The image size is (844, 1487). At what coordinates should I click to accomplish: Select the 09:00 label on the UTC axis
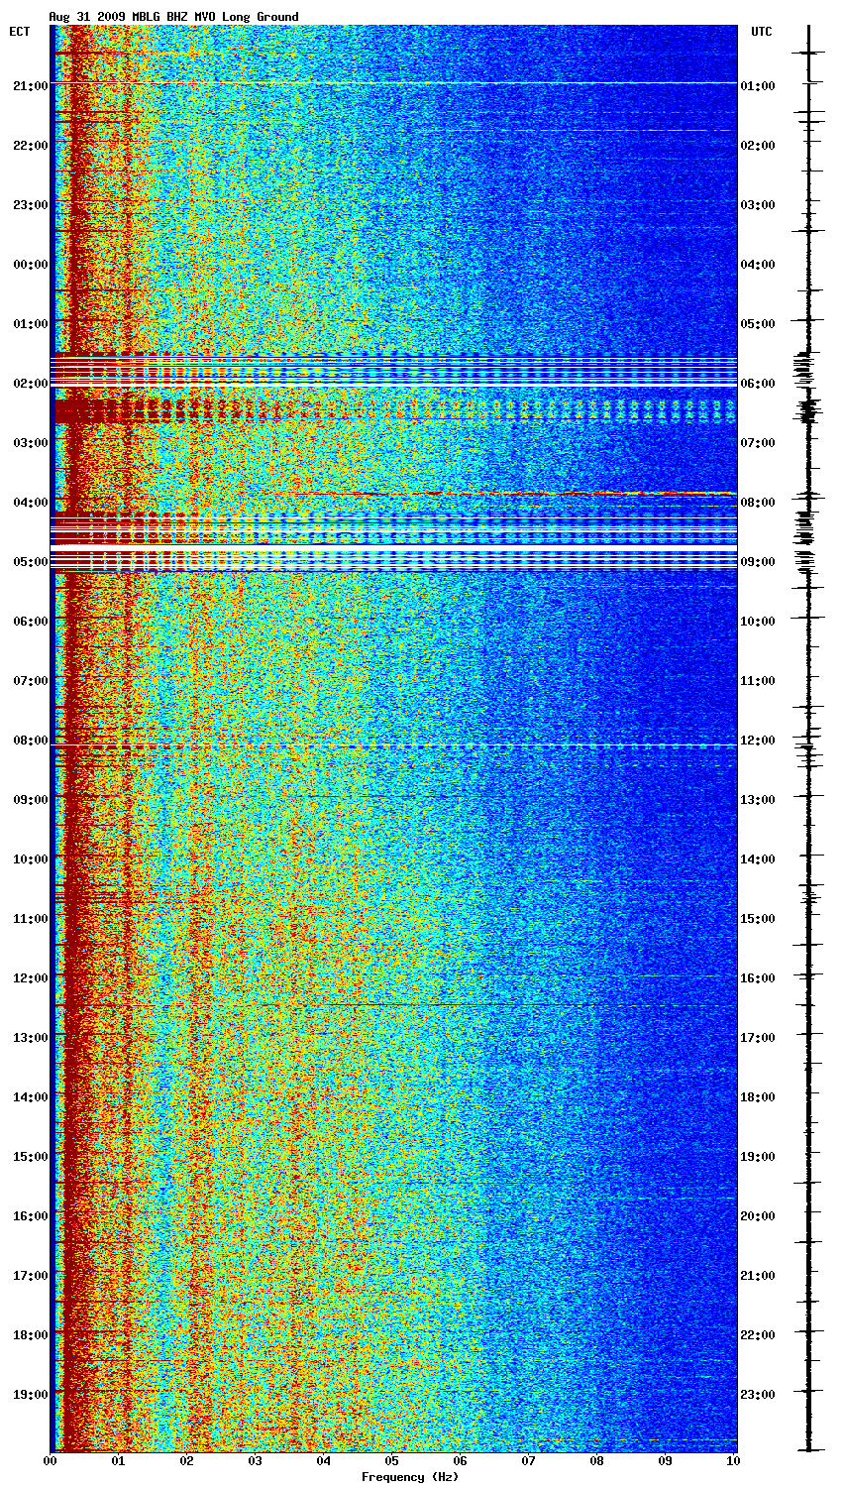point(757,562)
